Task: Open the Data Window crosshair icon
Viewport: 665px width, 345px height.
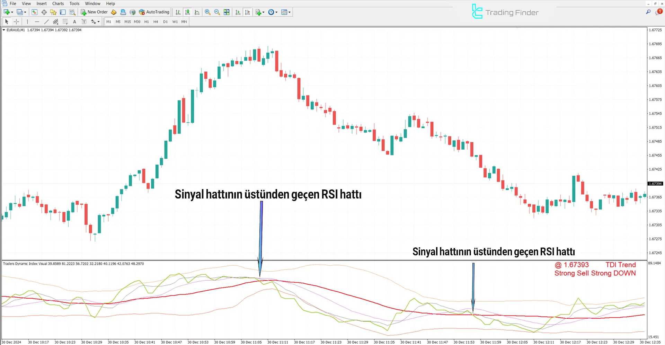Action: pyautogui.click(x=44, y=12)
